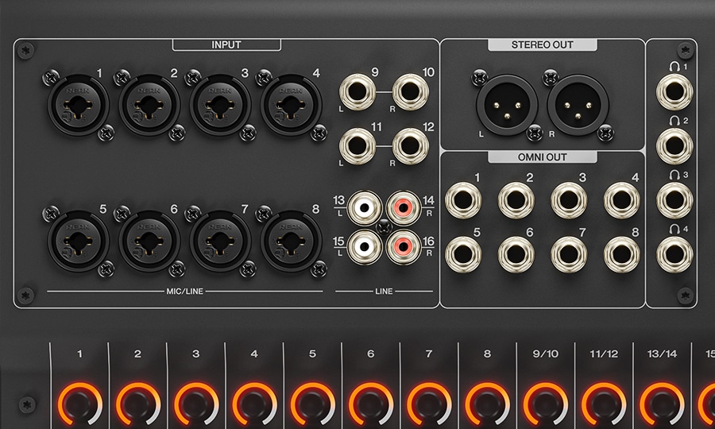Click the channel 1 glowing knob
Image resolution: width=715 pixels, height=429 pixels.
point(79,404)
